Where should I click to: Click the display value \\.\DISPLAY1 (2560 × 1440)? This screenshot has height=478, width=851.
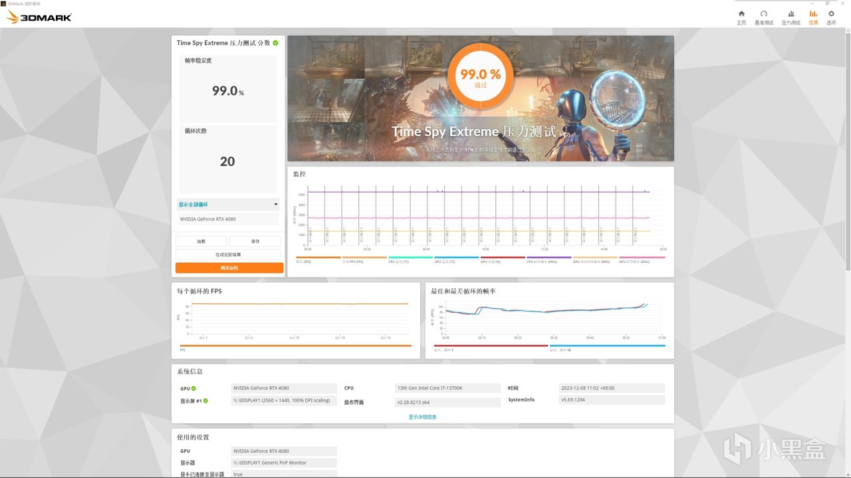(x=284, y=400)
